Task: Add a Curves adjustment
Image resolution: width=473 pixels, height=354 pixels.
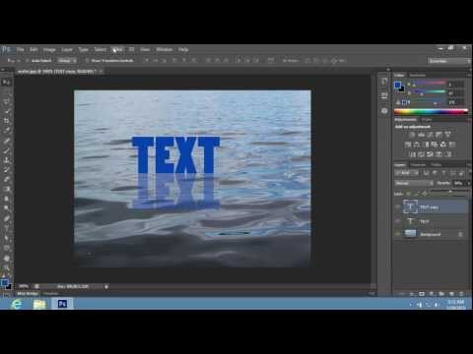Action: (430, 135)
